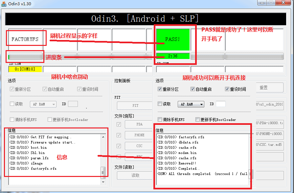Screen dimensions: 294x193
Task: Toggle the checkbox beside the CSC button
Action: (x=119, y=146)
